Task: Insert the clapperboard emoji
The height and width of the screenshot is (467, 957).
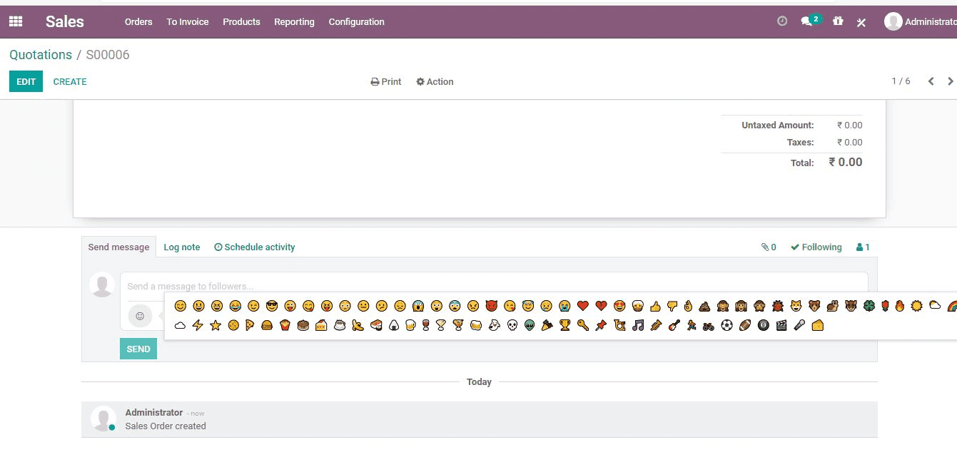Action: click(x=781, y=325)
